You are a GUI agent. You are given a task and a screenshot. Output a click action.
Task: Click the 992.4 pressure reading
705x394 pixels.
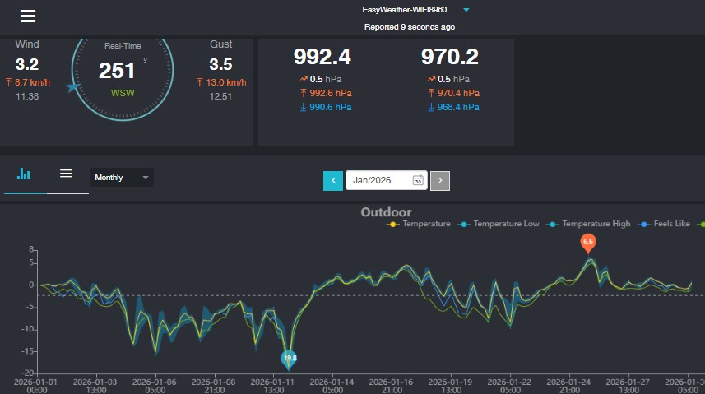coord(322,57)
